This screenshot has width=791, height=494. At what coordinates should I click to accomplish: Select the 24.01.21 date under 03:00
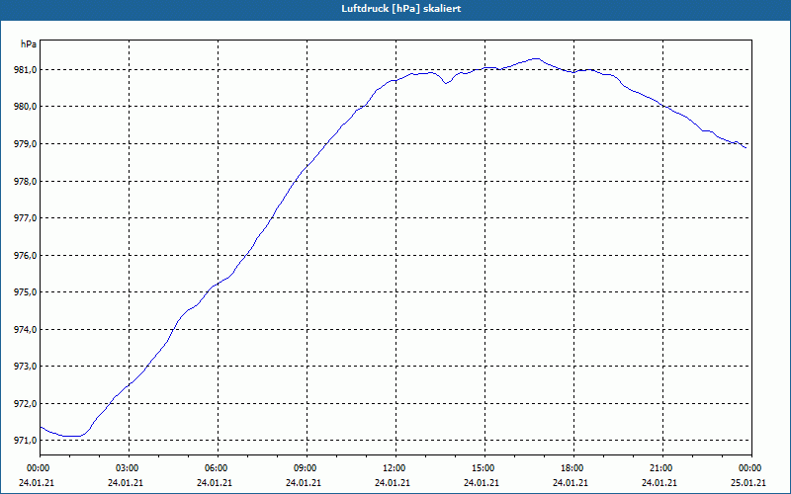coord(126,483)
